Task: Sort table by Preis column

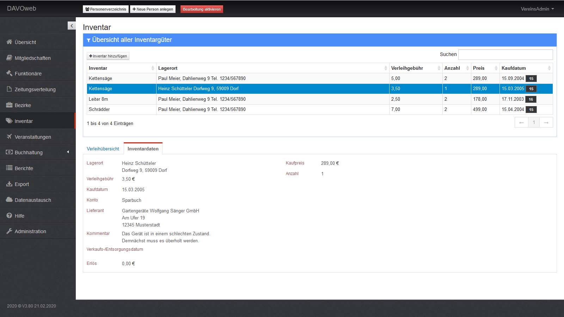Action: click(x=485, y=68)
